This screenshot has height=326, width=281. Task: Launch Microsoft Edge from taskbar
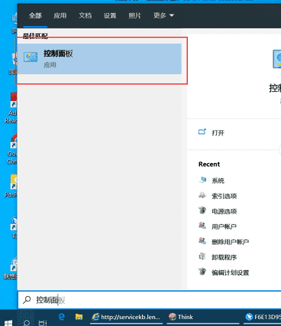click(x=62, y=317)
